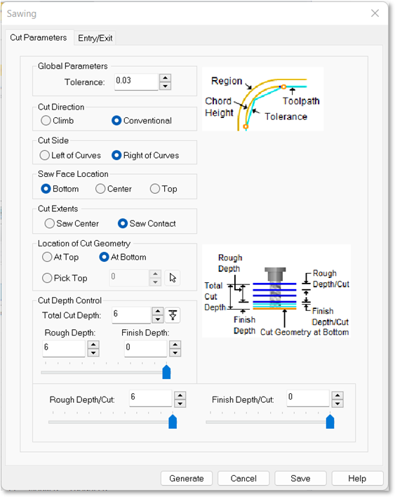Click the Generate button

point(187,478)
